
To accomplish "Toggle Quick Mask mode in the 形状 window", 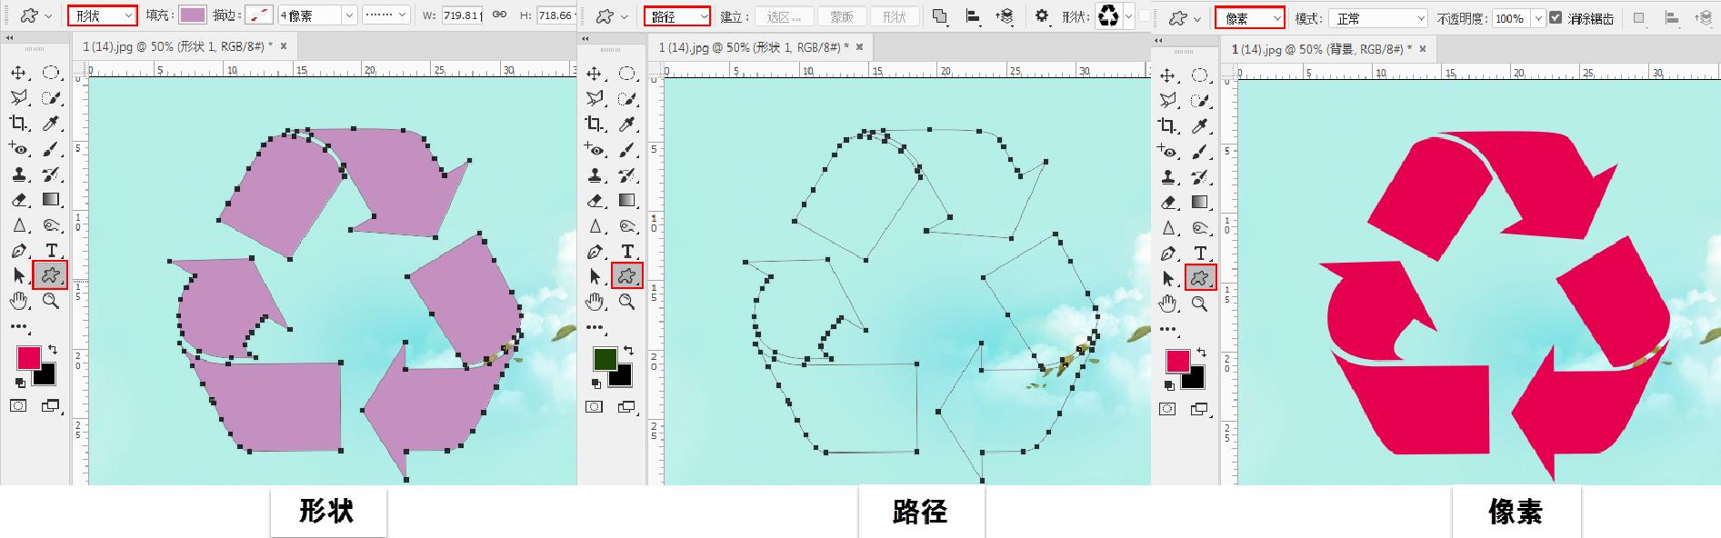I will (18, 405).
